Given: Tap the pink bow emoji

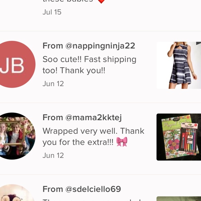Looking at the screenshot, I should coord(122,142).
